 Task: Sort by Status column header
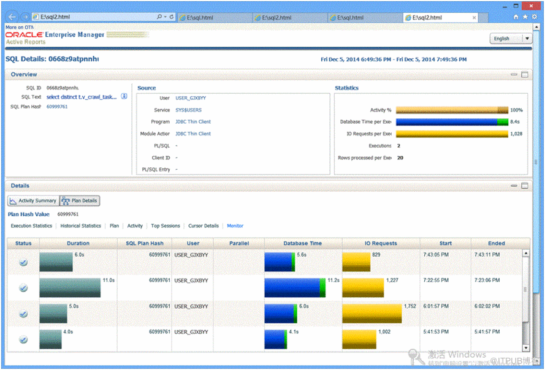point(23,243)
